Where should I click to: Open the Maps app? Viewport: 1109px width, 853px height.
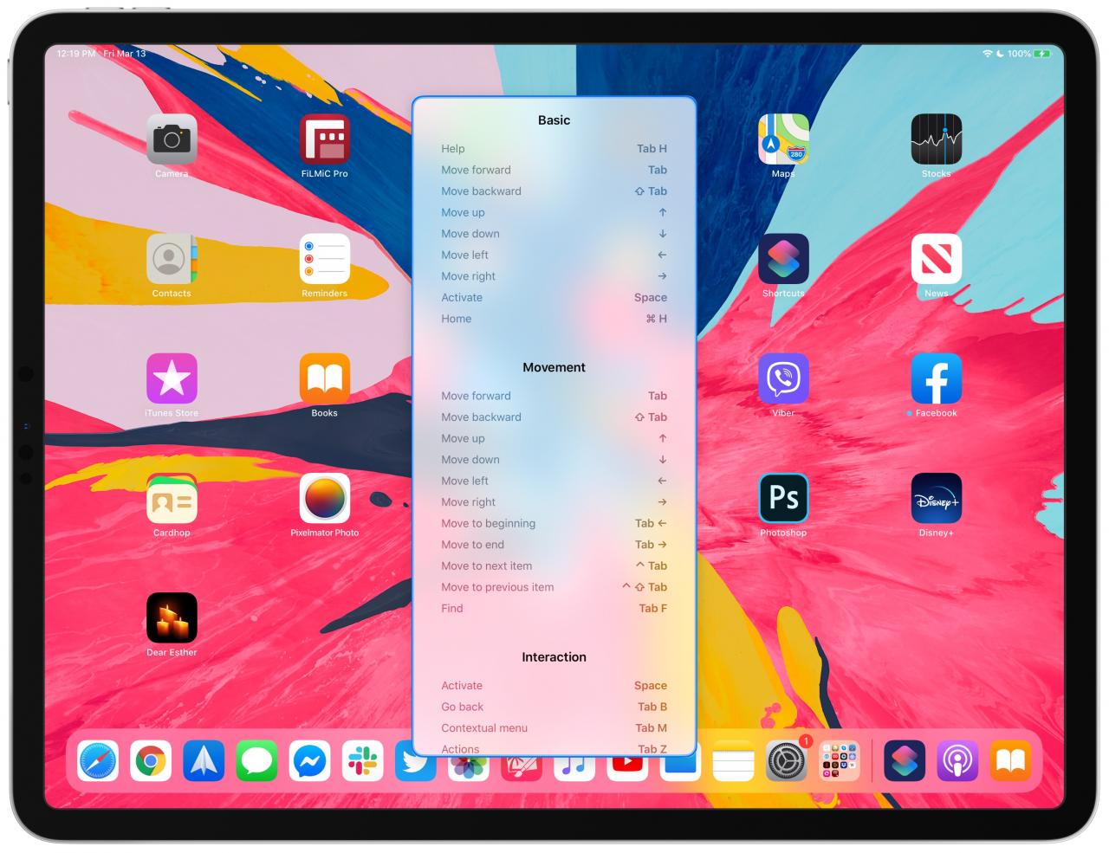pos(783,139)
